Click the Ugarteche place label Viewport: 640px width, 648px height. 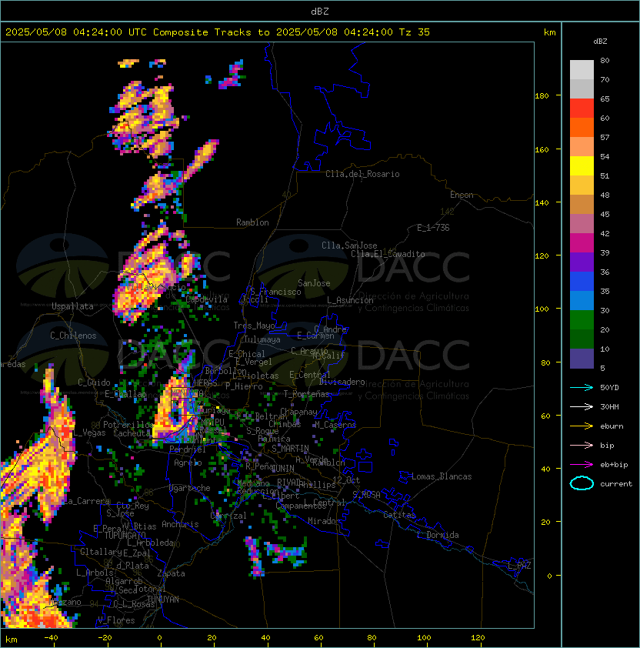(190, 488)
